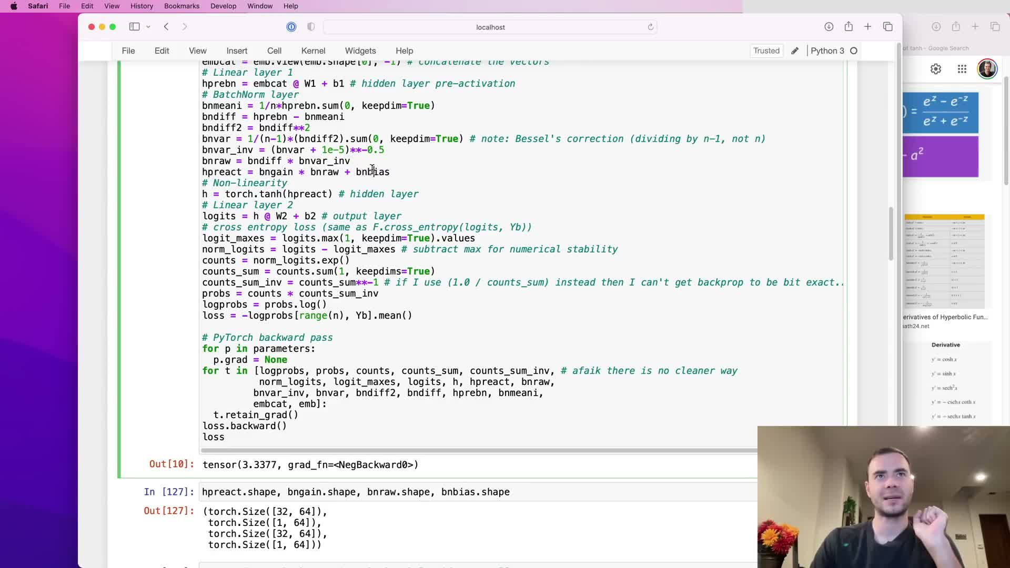Image resolution: width=1010 pixels, height=568 pixels.
Task: Open the Google settings gear icon
Action: (935, 69)
